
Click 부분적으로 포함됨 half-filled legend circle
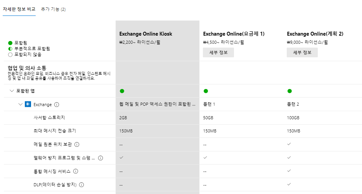(x=10, y=49)
